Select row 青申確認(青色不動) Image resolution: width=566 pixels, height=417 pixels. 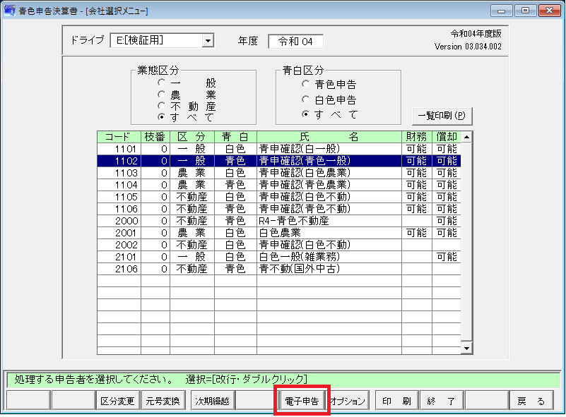tap(279, 209)
